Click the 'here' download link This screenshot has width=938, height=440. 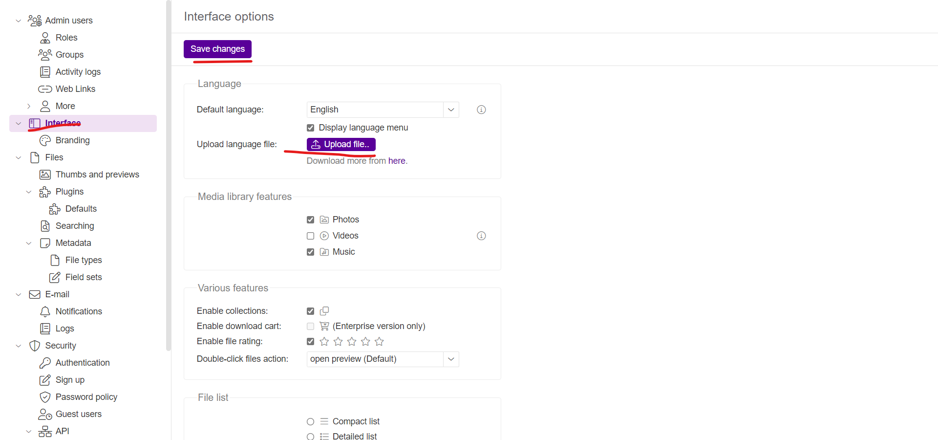click(x=396, y=161)
